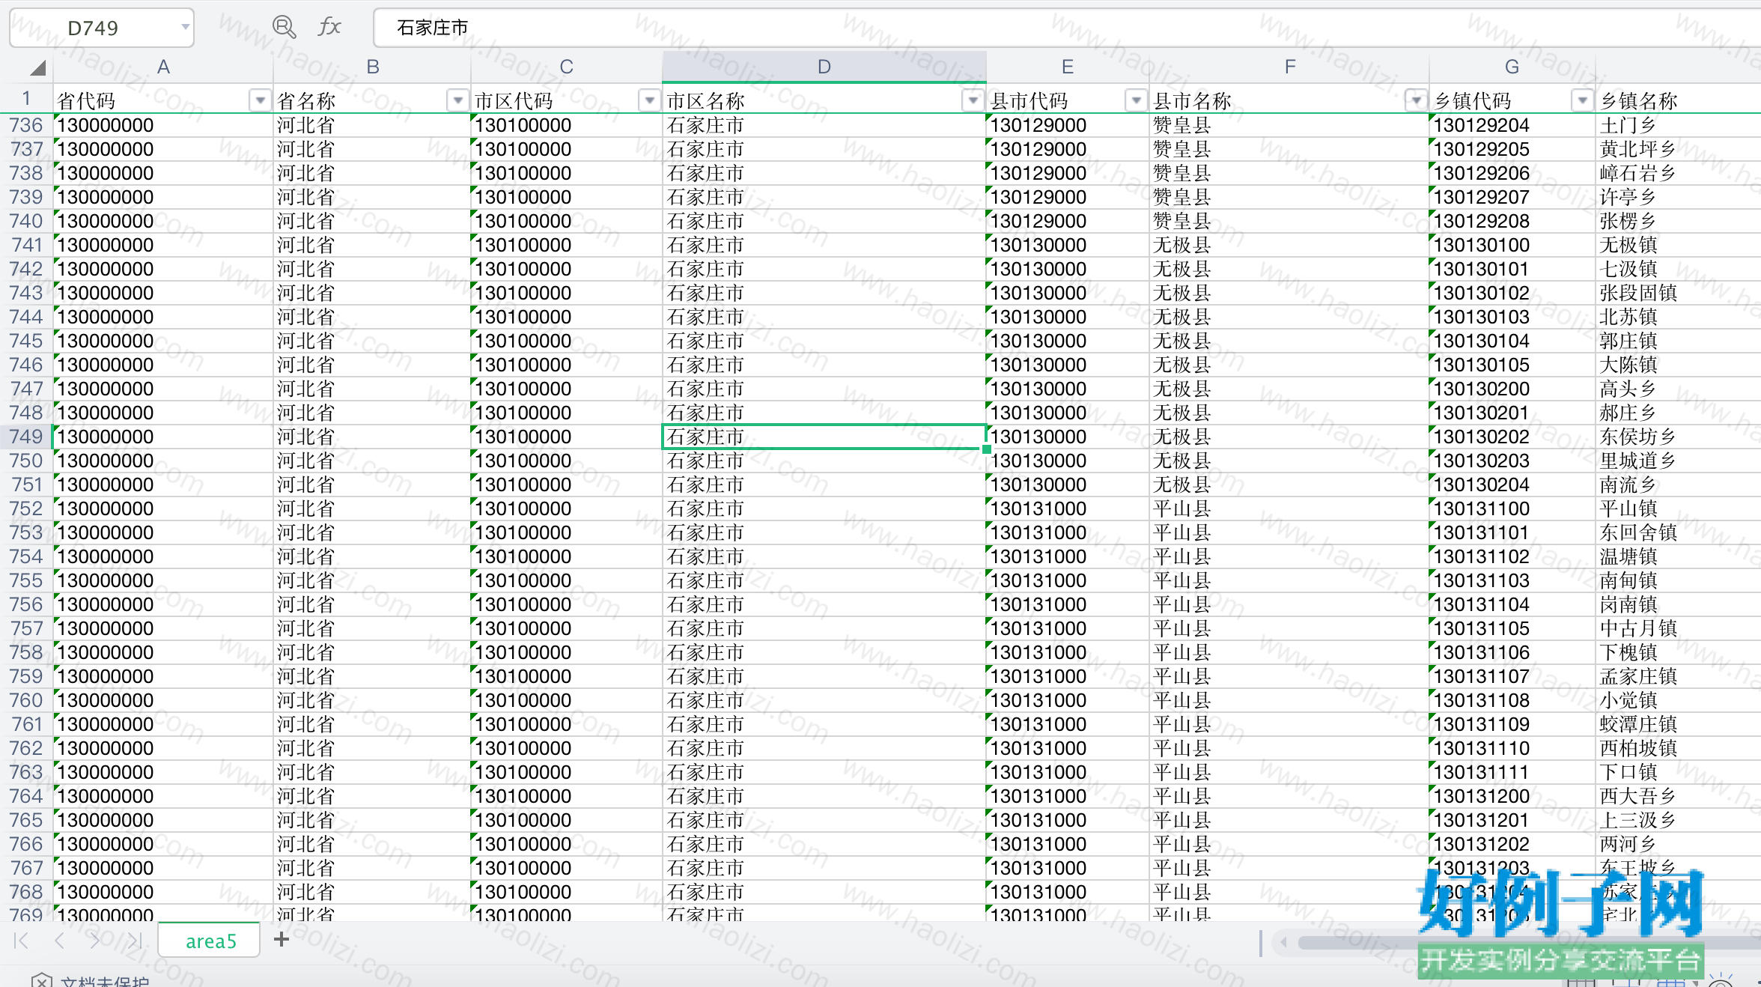Click cell with 130131111
The width and height of the screenshot is (1761, 987).
click(x=1512, y=772)
